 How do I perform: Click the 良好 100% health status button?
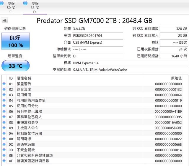[x=16, y=41]
